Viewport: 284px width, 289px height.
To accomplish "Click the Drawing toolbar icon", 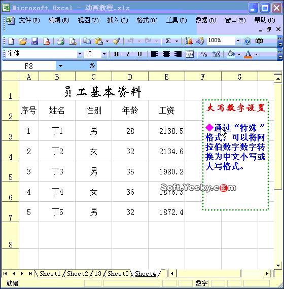I will pos(200,41).
